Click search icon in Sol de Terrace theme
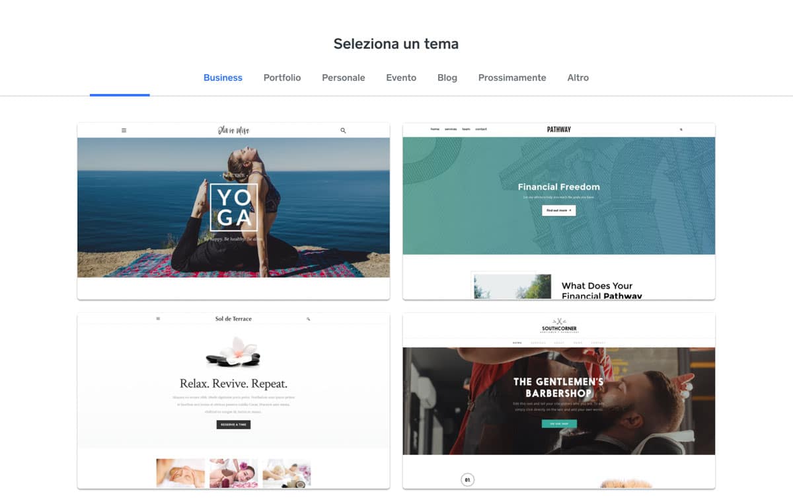 308,319
